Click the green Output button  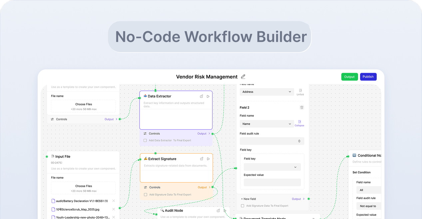tap(349, 77)
